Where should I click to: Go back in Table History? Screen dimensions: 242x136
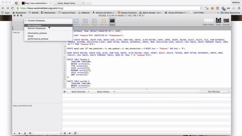click(206, 20)
